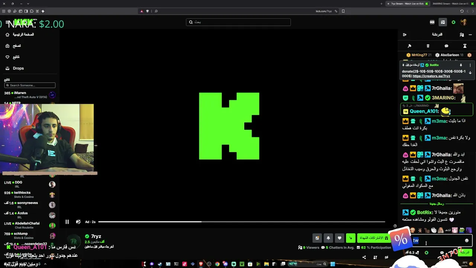The width and height of the screenshot is (476, 268).
Task: Open keithlocks channel in the sidebar
Action: coord(30,195)
